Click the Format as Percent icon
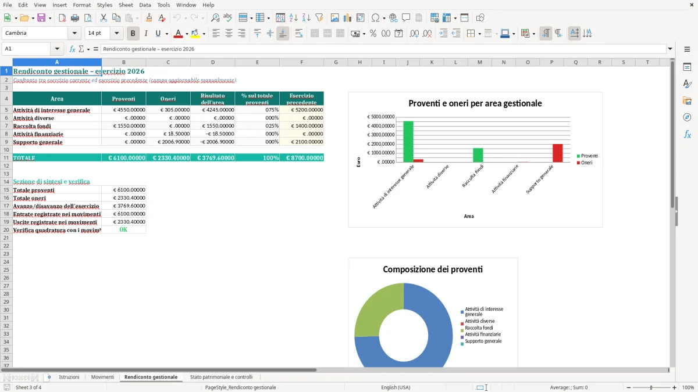The height and width of the screenshot is (392, 698). 373,34
